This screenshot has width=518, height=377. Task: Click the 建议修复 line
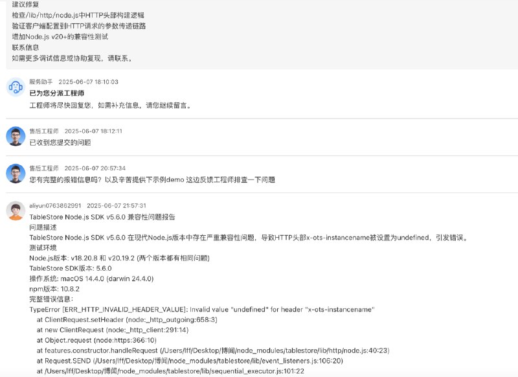(x=26, y=5)
